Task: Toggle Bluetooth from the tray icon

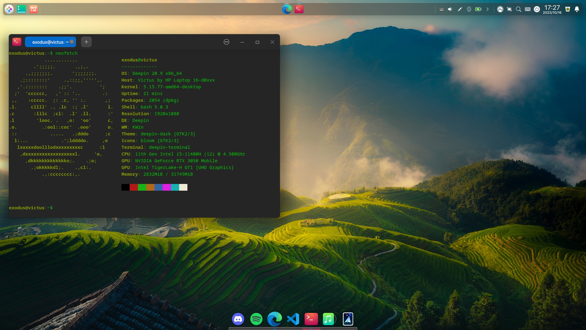Action: (x=469, y=9)
